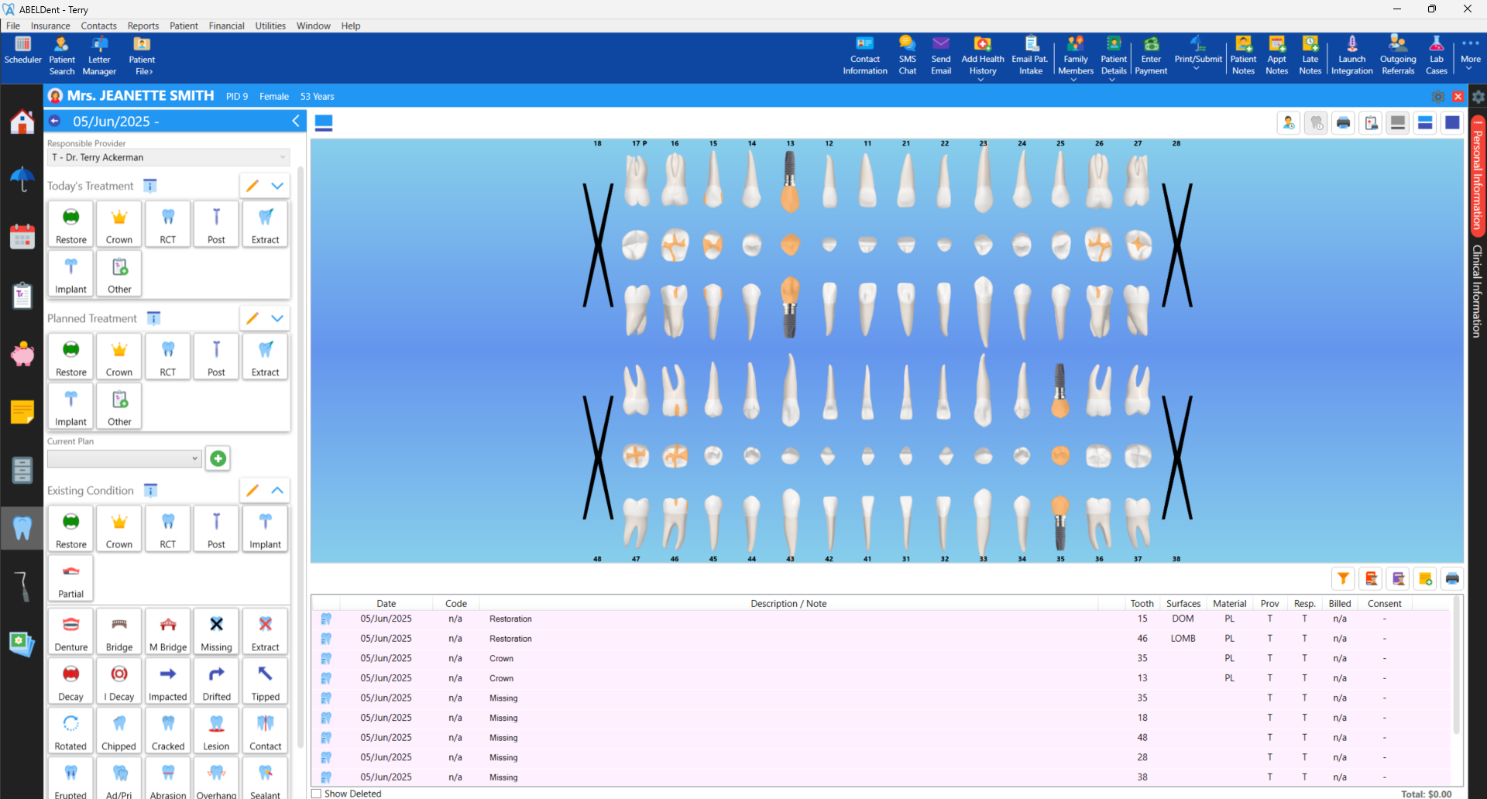The width and height of the screenshot is (1487, 799).
Task: Click the RCT icon in Planned Treatment
Action: pos(167,356)
